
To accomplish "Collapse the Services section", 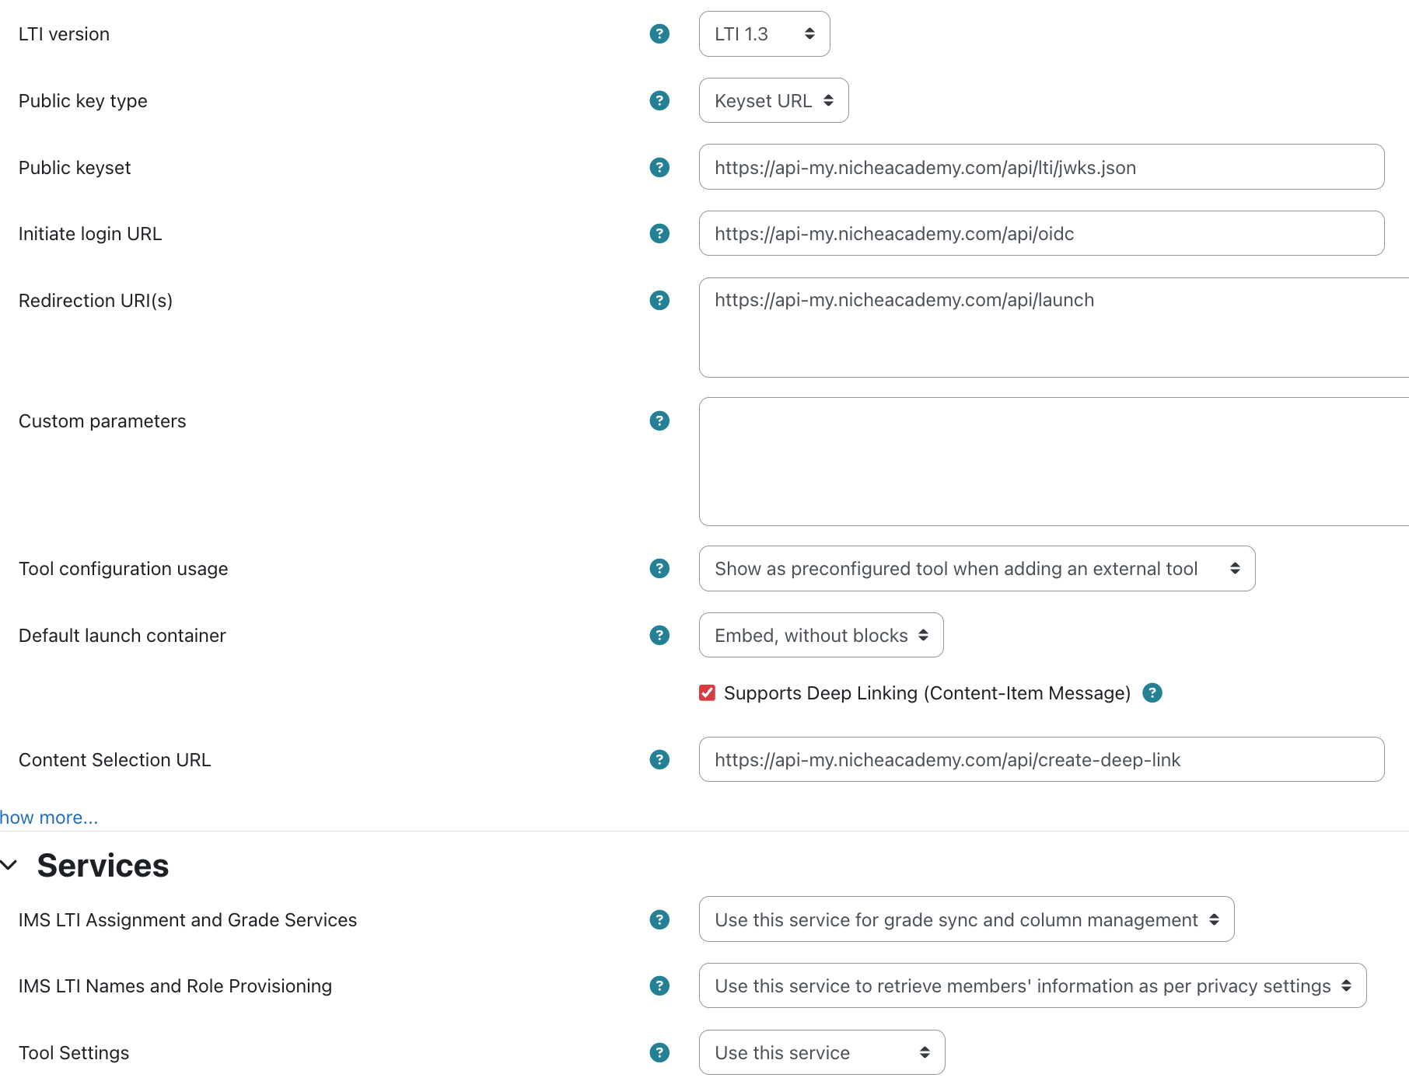I will coord(11,866).
